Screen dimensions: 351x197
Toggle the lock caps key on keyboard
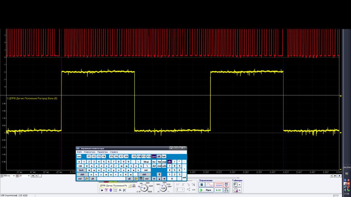81,170
